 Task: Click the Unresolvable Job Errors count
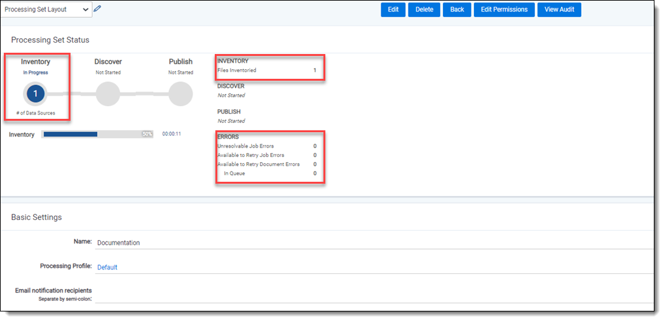pyautogui.click(x=315, y=146)
